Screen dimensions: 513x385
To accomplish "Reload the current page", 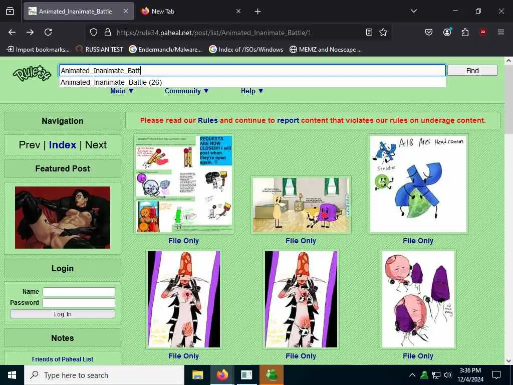I will (48, 32).
